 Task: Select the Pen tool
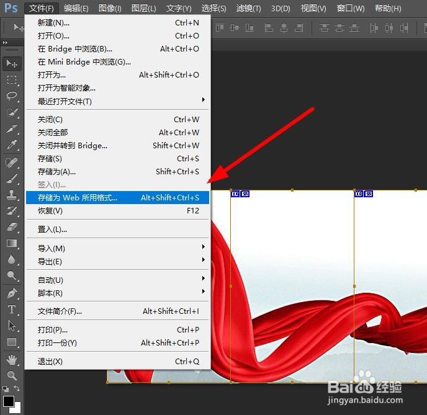click(11, 293)
